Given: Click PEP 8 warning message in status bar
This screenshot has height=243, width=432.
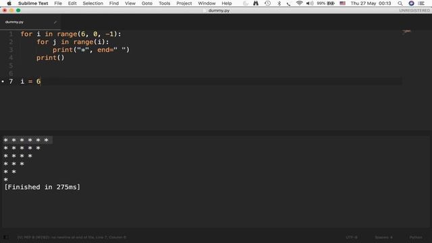Looking at the screenshot, I should coord(72,237).
